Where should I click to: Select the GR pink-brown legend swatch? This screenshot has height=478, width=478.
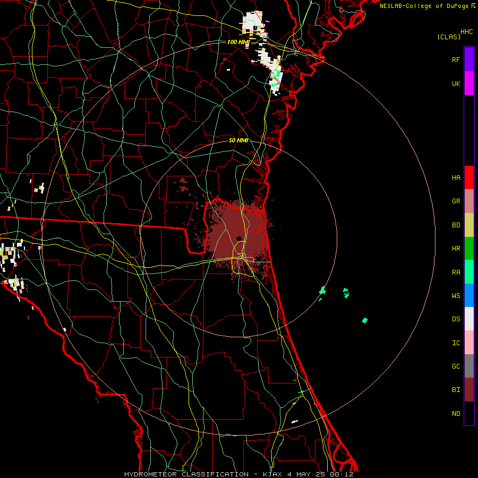(469, 201)
